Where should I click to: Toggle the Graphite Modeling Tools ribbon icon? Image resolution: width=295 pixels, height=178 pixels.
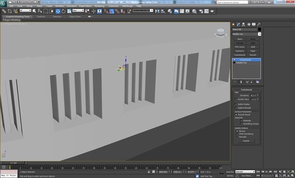pos(176,11)
